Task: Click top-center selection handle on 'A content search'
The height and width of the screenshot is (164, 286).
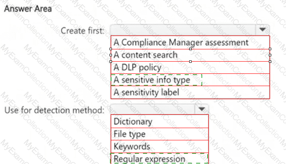Action: tap(190, 49)
